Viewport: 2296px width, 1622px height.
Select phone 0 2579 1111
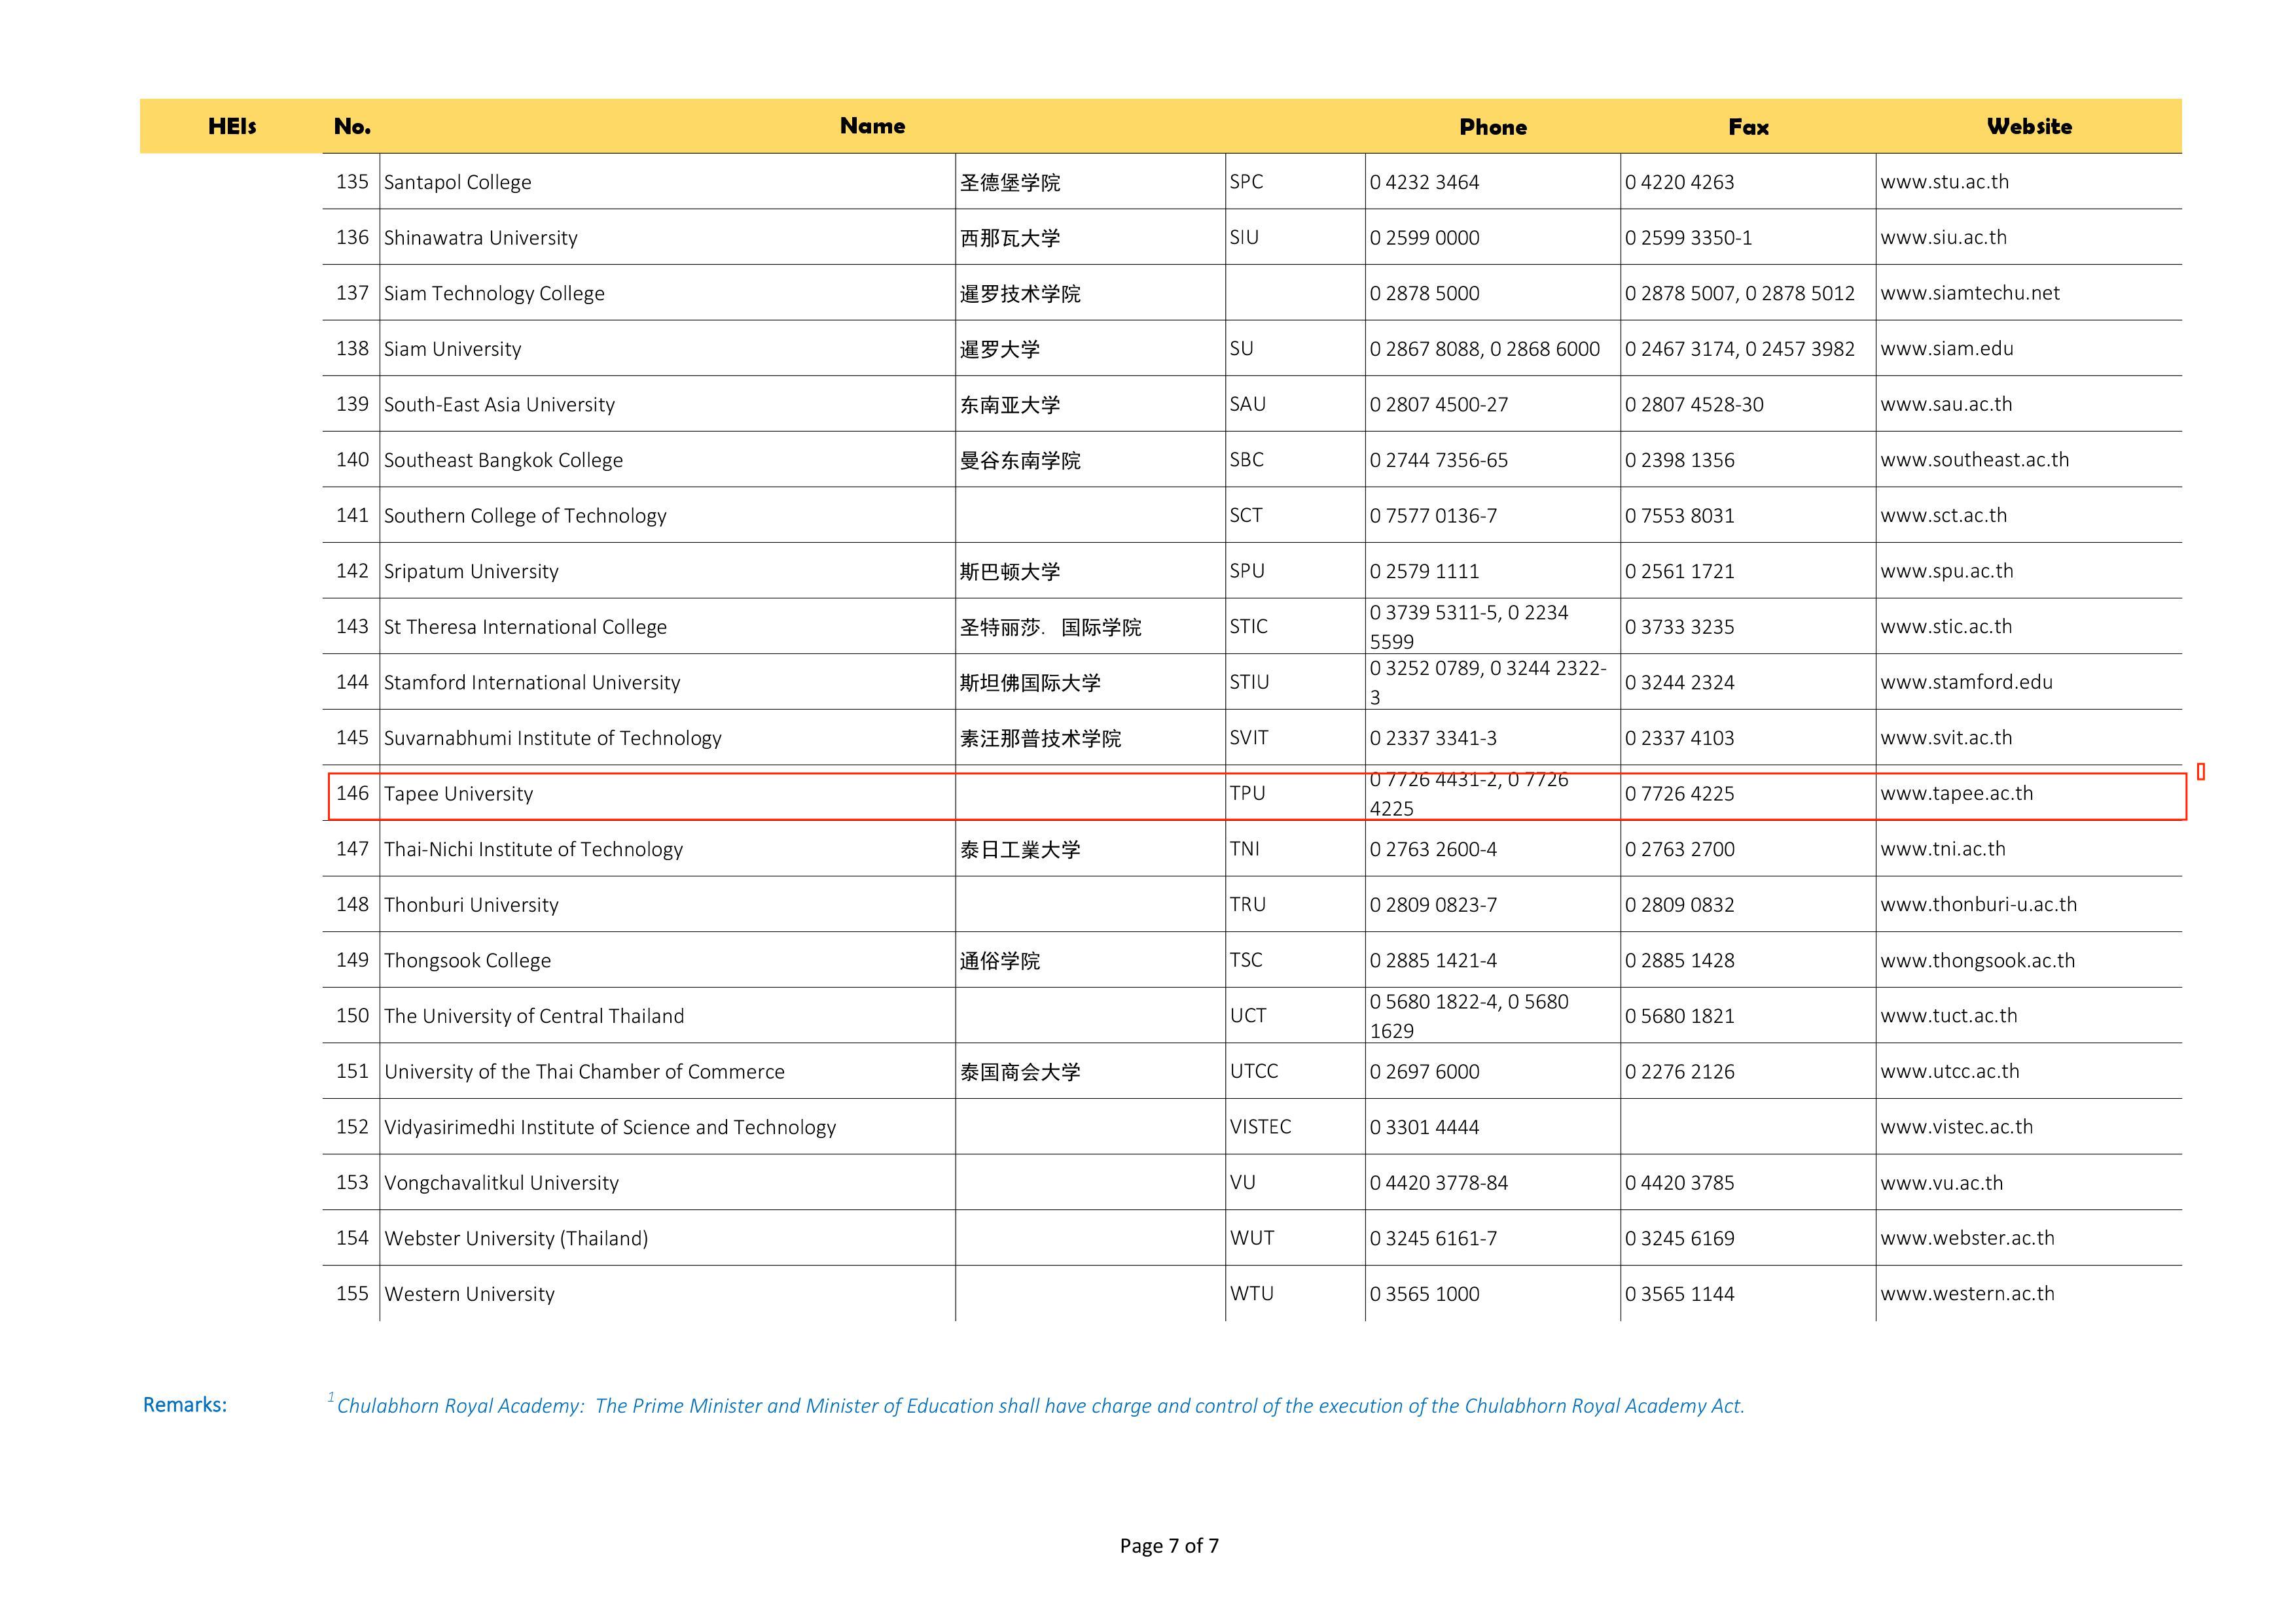tap(1424, 572)
